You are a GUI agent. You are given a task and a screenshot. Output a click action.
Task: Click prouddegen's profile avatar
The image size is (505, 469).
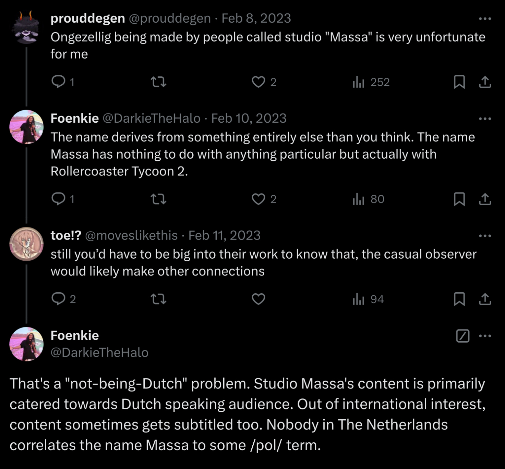(x=26, y=27)
